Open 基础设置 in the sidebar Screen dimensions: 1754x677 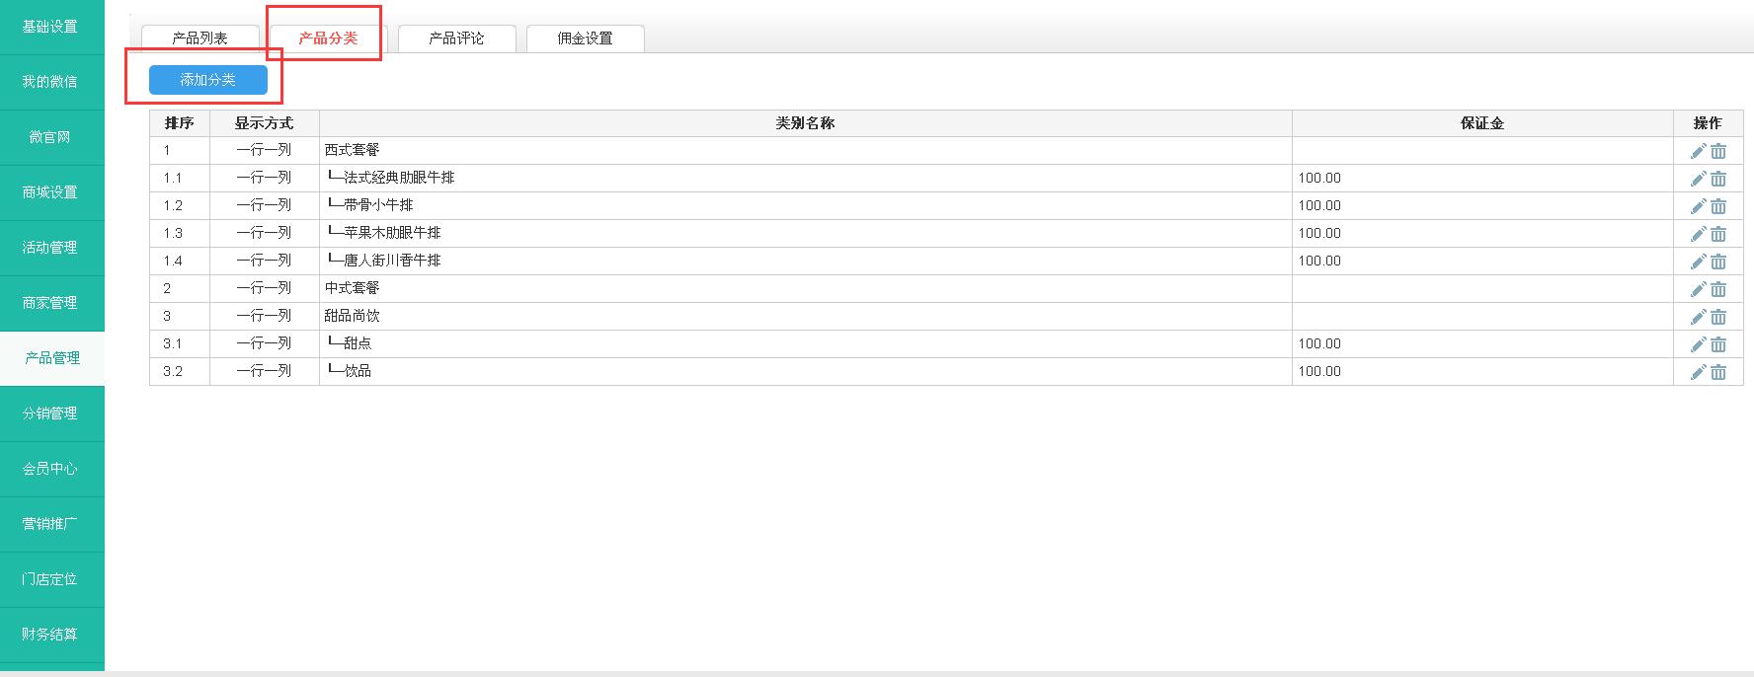pyautogui.click(x=50, y=27)
